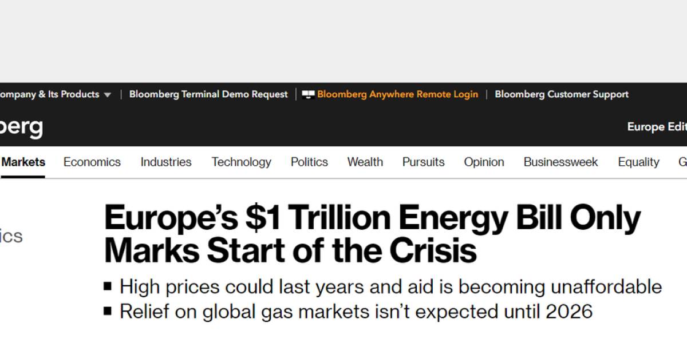687x343 pixels.
Task: Open Bloomberg Terminal Demo Request link
Action: (208, 94)
